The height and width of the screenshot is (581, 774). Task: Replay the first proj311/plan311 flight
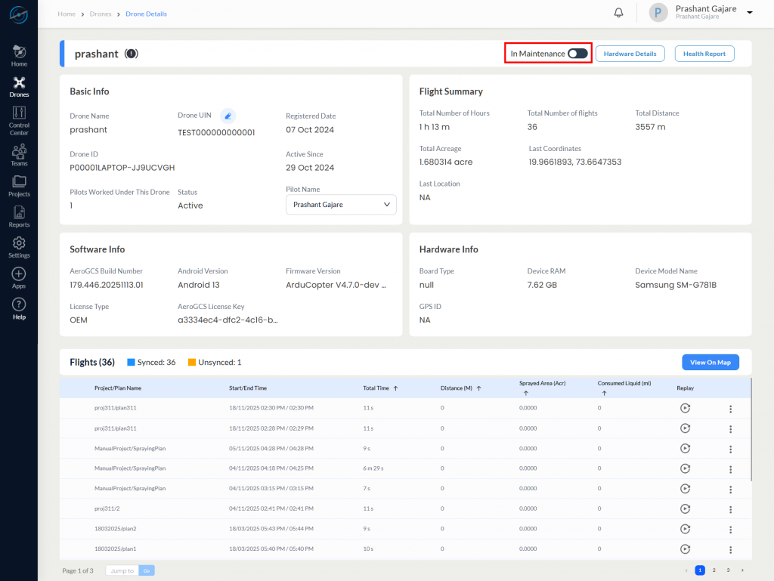(685, 408)
